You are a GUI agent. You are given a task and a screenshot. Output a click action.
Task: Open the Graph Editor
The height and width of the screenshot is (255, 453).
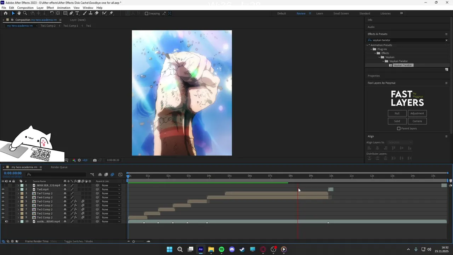(120, 174)
